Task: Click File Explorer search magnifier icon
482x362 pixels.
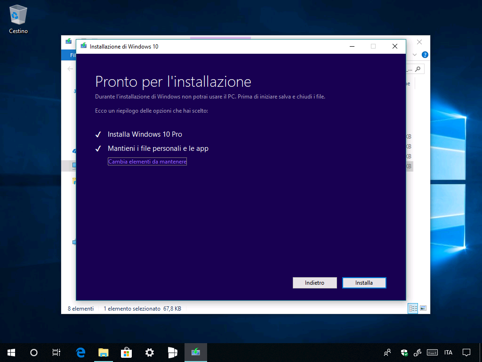Action: [418, 69]
